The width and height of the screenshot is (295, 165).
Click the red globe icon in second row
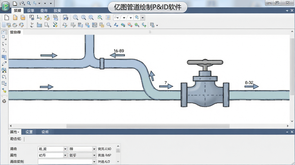130,25
